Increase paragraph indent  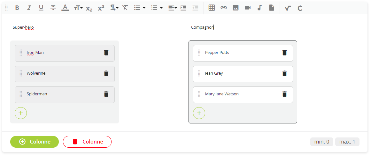[183, 8]
